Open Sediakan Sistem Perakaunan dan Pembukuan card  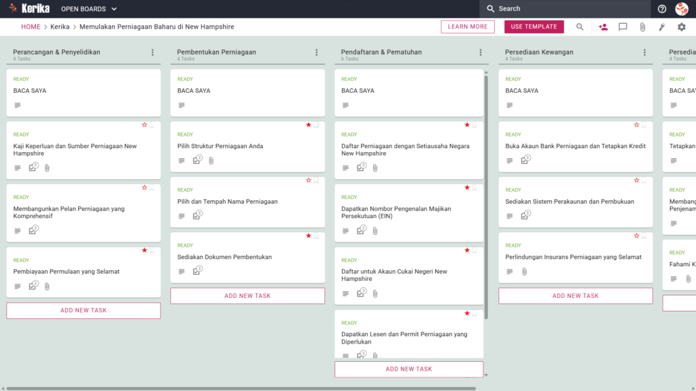pyautogui.click(x=576, y=202)
